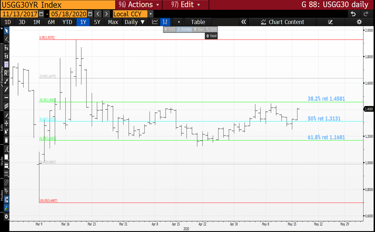
Task: Open the 97) Edit menu
Action: point(185,4)
